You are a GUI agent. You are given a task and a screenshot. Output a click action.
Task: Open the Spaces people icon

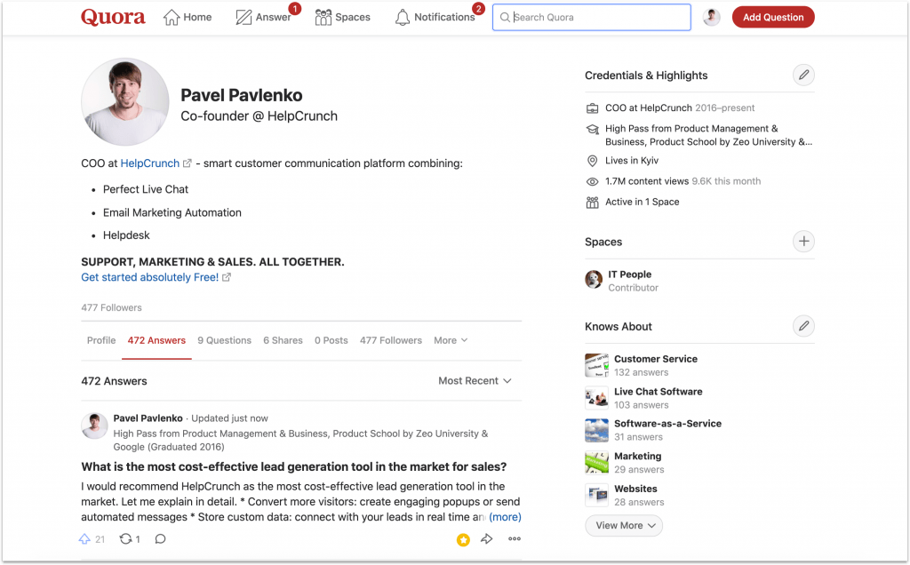(323, 18)
